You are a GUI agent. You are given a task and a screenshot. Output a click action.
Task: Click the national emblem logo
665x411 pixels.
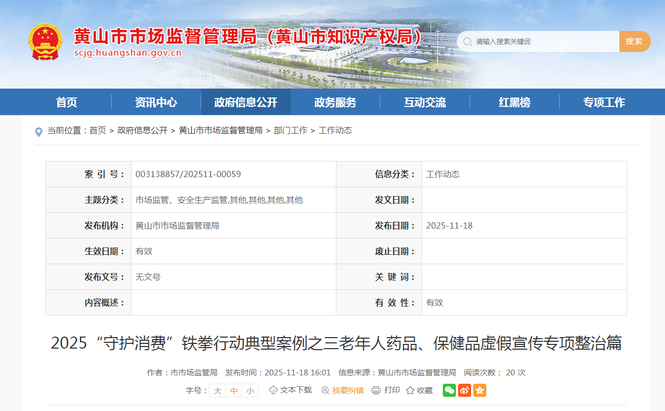pyautogui.click(x=45, y=41)
